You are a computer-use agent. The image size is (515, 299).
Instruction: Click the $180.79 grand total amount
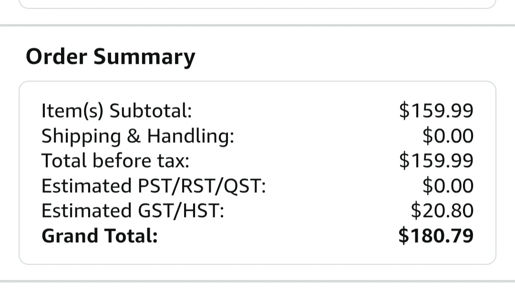436,236
